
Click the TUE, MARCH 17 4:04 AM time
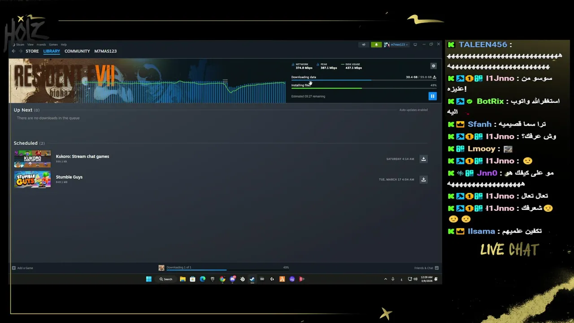click(396, 179)
